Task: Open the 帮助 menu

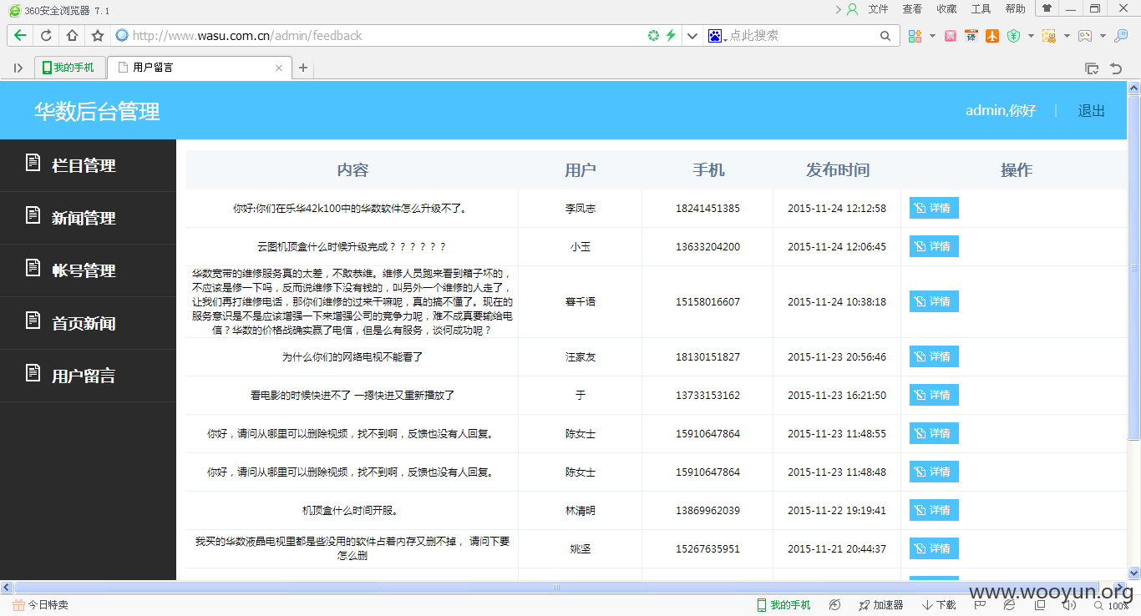Action: (x=1015, y=9)
